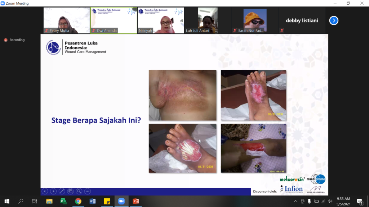Select the pen tool in slideshow toolbar
Viewport: 369px width, 207px height.
62,191
